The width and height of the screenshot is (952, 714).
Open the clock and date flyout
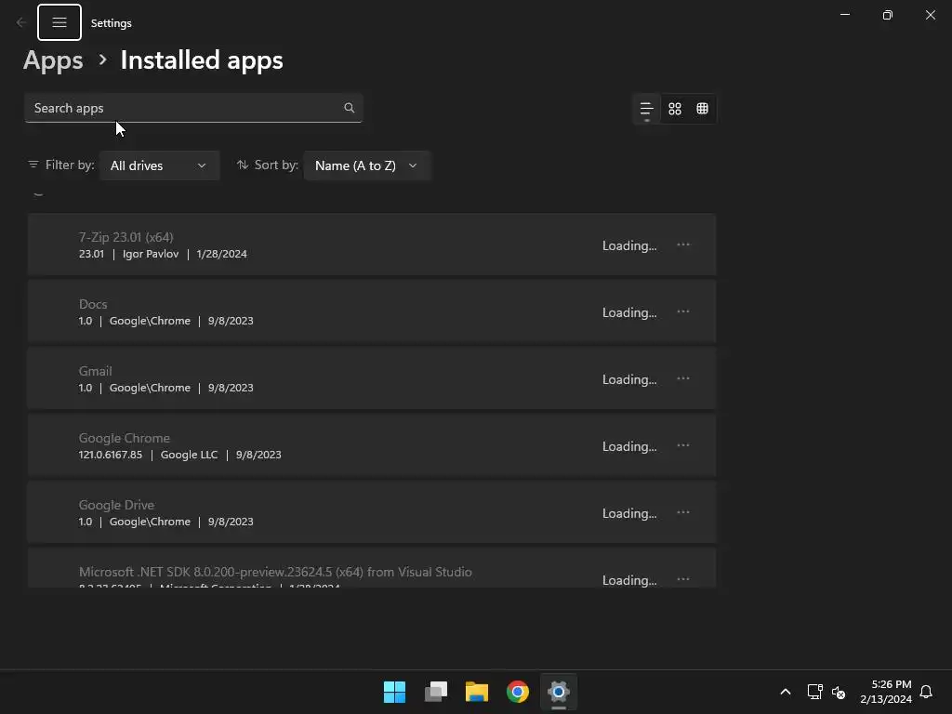[886, 692]
